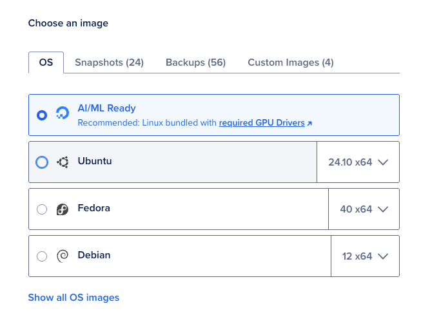Image resolution: width=421 pixels, height=324 pixels.
Task: Switch to the OS tab
Action: click(x=46, y=62)
